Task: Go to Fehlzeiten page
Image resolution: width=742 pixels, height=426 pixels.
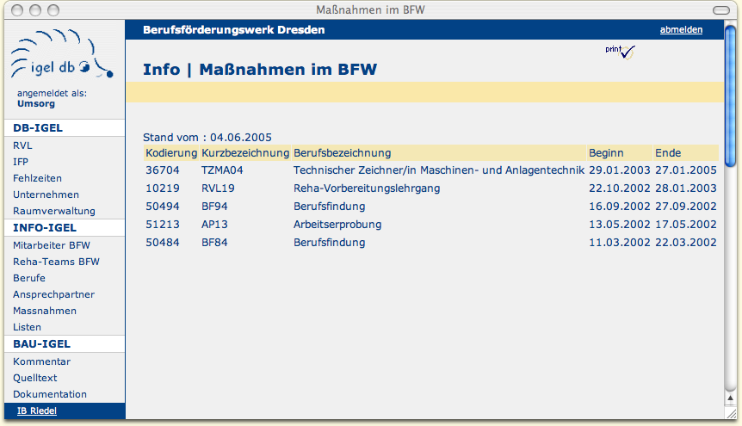Action: [37, 178]
